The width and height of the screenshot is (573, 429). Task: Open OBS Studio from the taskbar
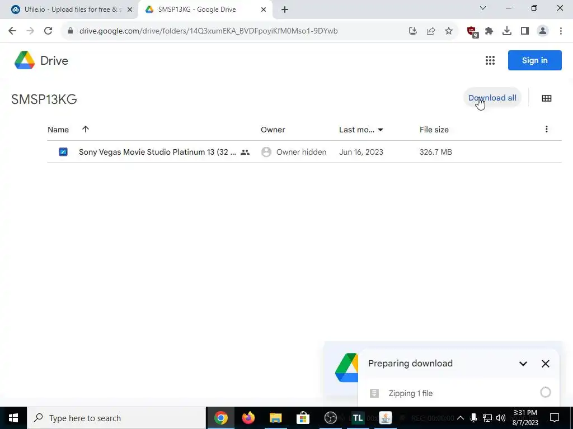click(x=330, y=418)
